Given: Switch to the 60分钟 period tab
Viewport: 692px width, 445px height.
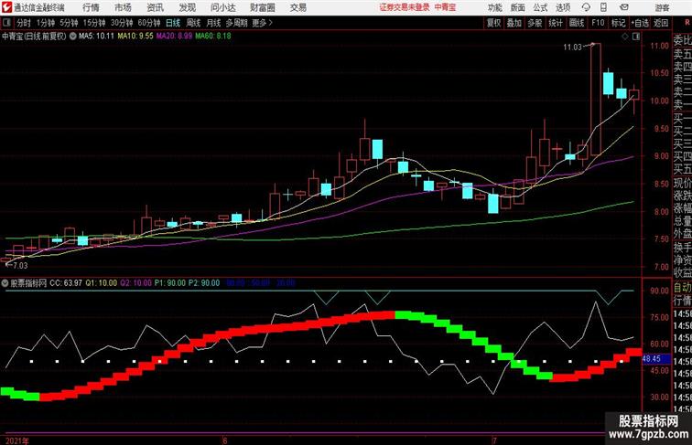Looking at the screenshot, I should click(149, 23).
